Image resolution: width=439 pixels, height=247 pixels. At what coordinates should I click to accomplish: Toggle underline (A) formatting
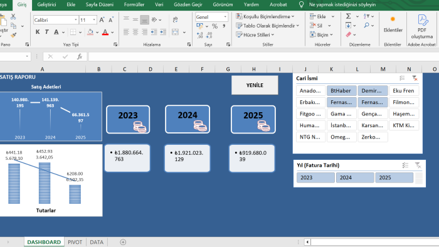[56, 32]
